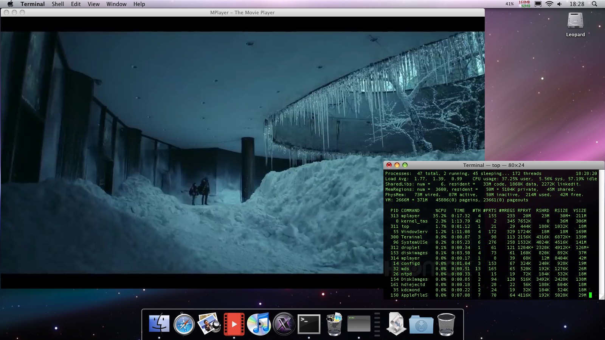This screenshot has height=340, width=605.
Task: Open Preview from the Dock
Action: click(209, 323)
